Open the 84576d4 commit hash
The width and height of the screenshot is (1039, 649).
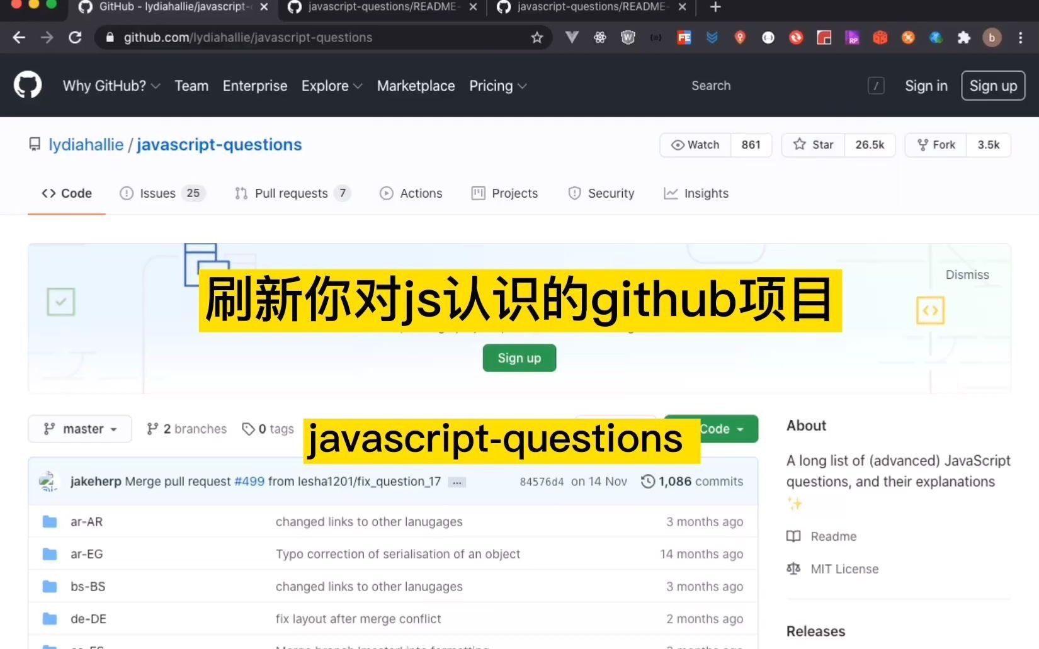click(x=542, y=482)
